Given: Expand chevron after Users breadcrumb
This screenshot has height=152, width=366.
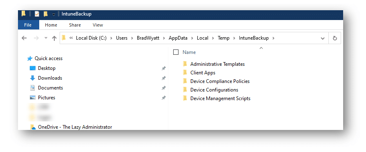Looking at the screenshot, I should [132, 38].
